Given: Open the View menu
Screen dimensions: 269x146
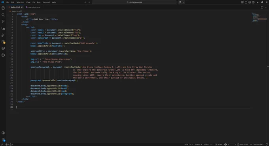Looking at the screenshot, I should pyautogui.click(x=28, y=2).
